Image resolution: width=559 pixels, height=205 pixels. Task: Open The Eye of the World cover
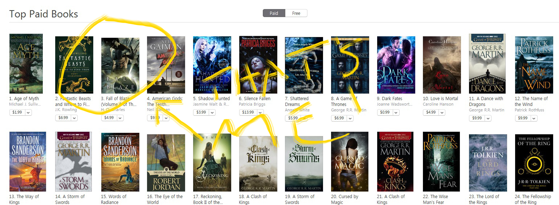click(166, 163)
